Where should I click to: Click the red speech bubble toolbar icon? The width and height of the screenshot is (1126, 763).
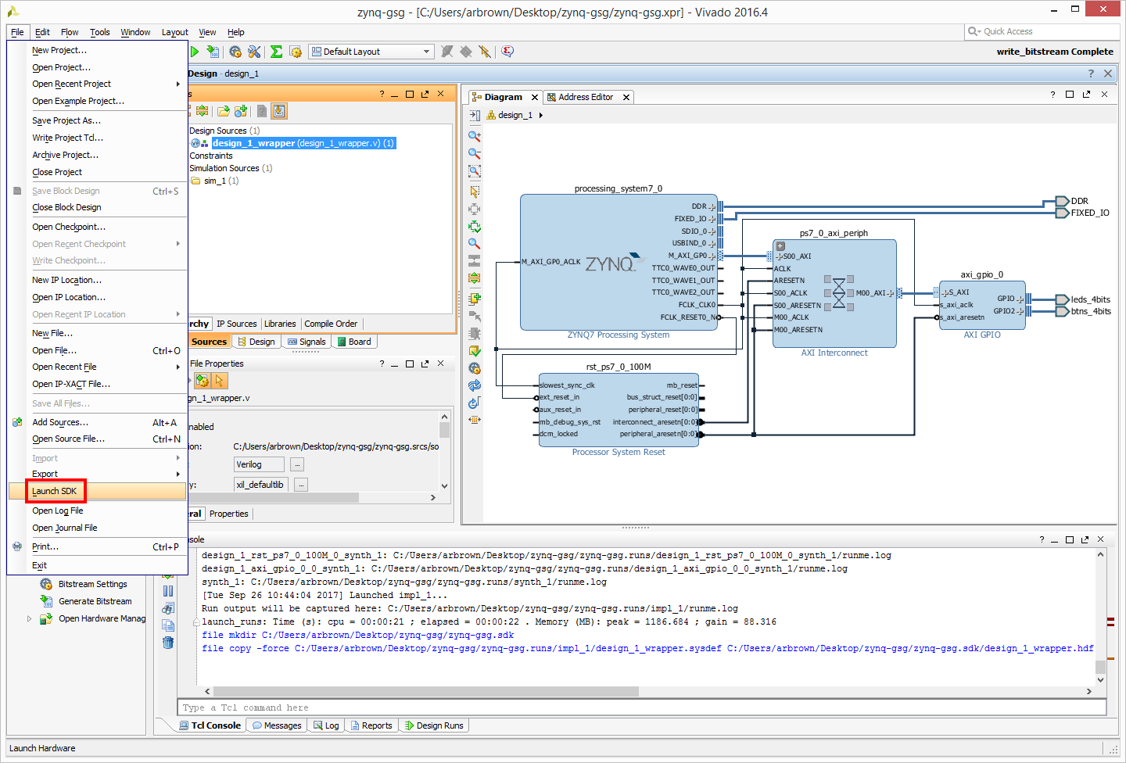click(507, 52)
